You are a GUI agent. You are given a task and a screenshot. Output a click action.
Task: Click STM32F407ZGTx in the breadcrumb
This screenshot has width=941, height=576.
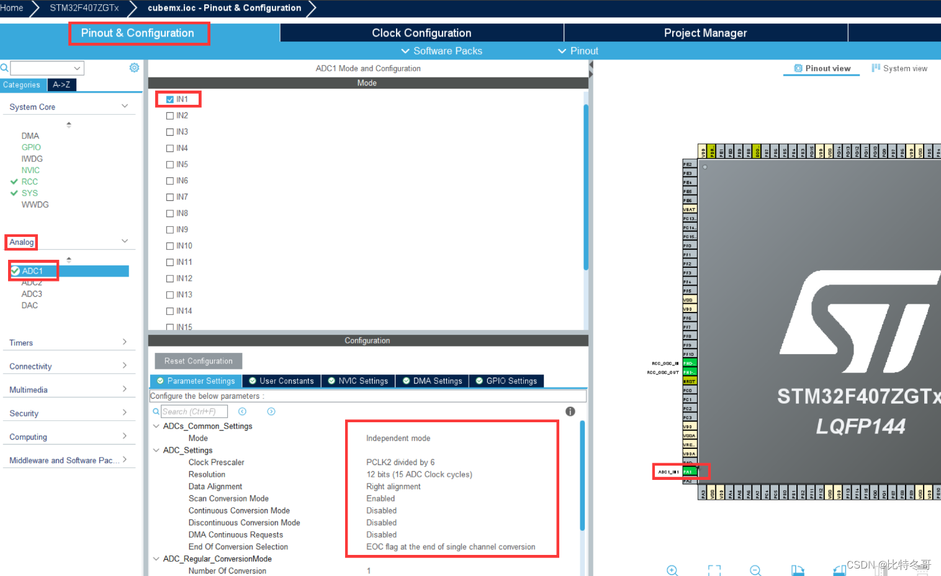tap(84, 8)
